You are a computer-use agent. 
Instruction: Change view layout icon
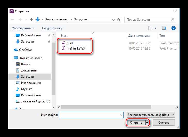click(150, 28)
